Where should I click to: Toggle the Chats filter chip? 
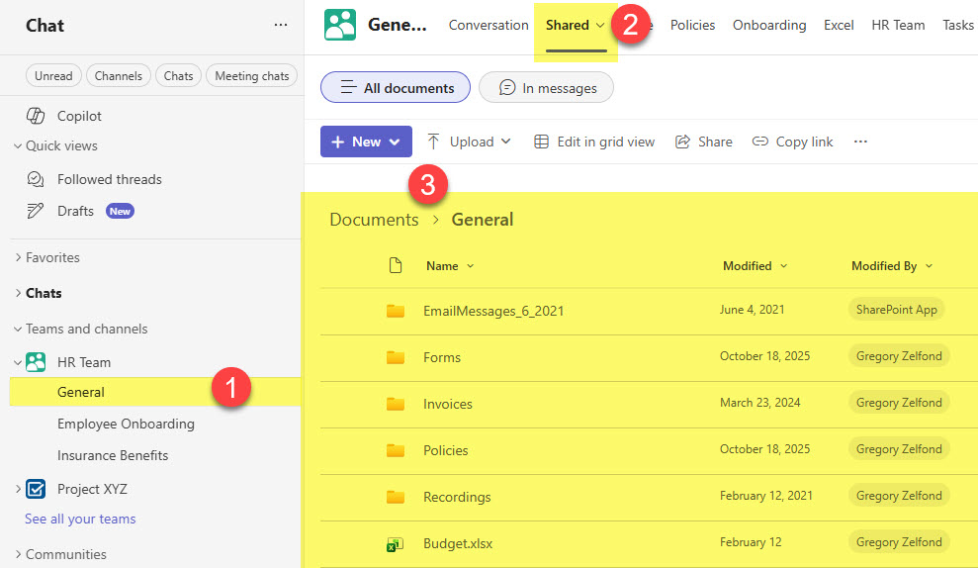point(178,75)
